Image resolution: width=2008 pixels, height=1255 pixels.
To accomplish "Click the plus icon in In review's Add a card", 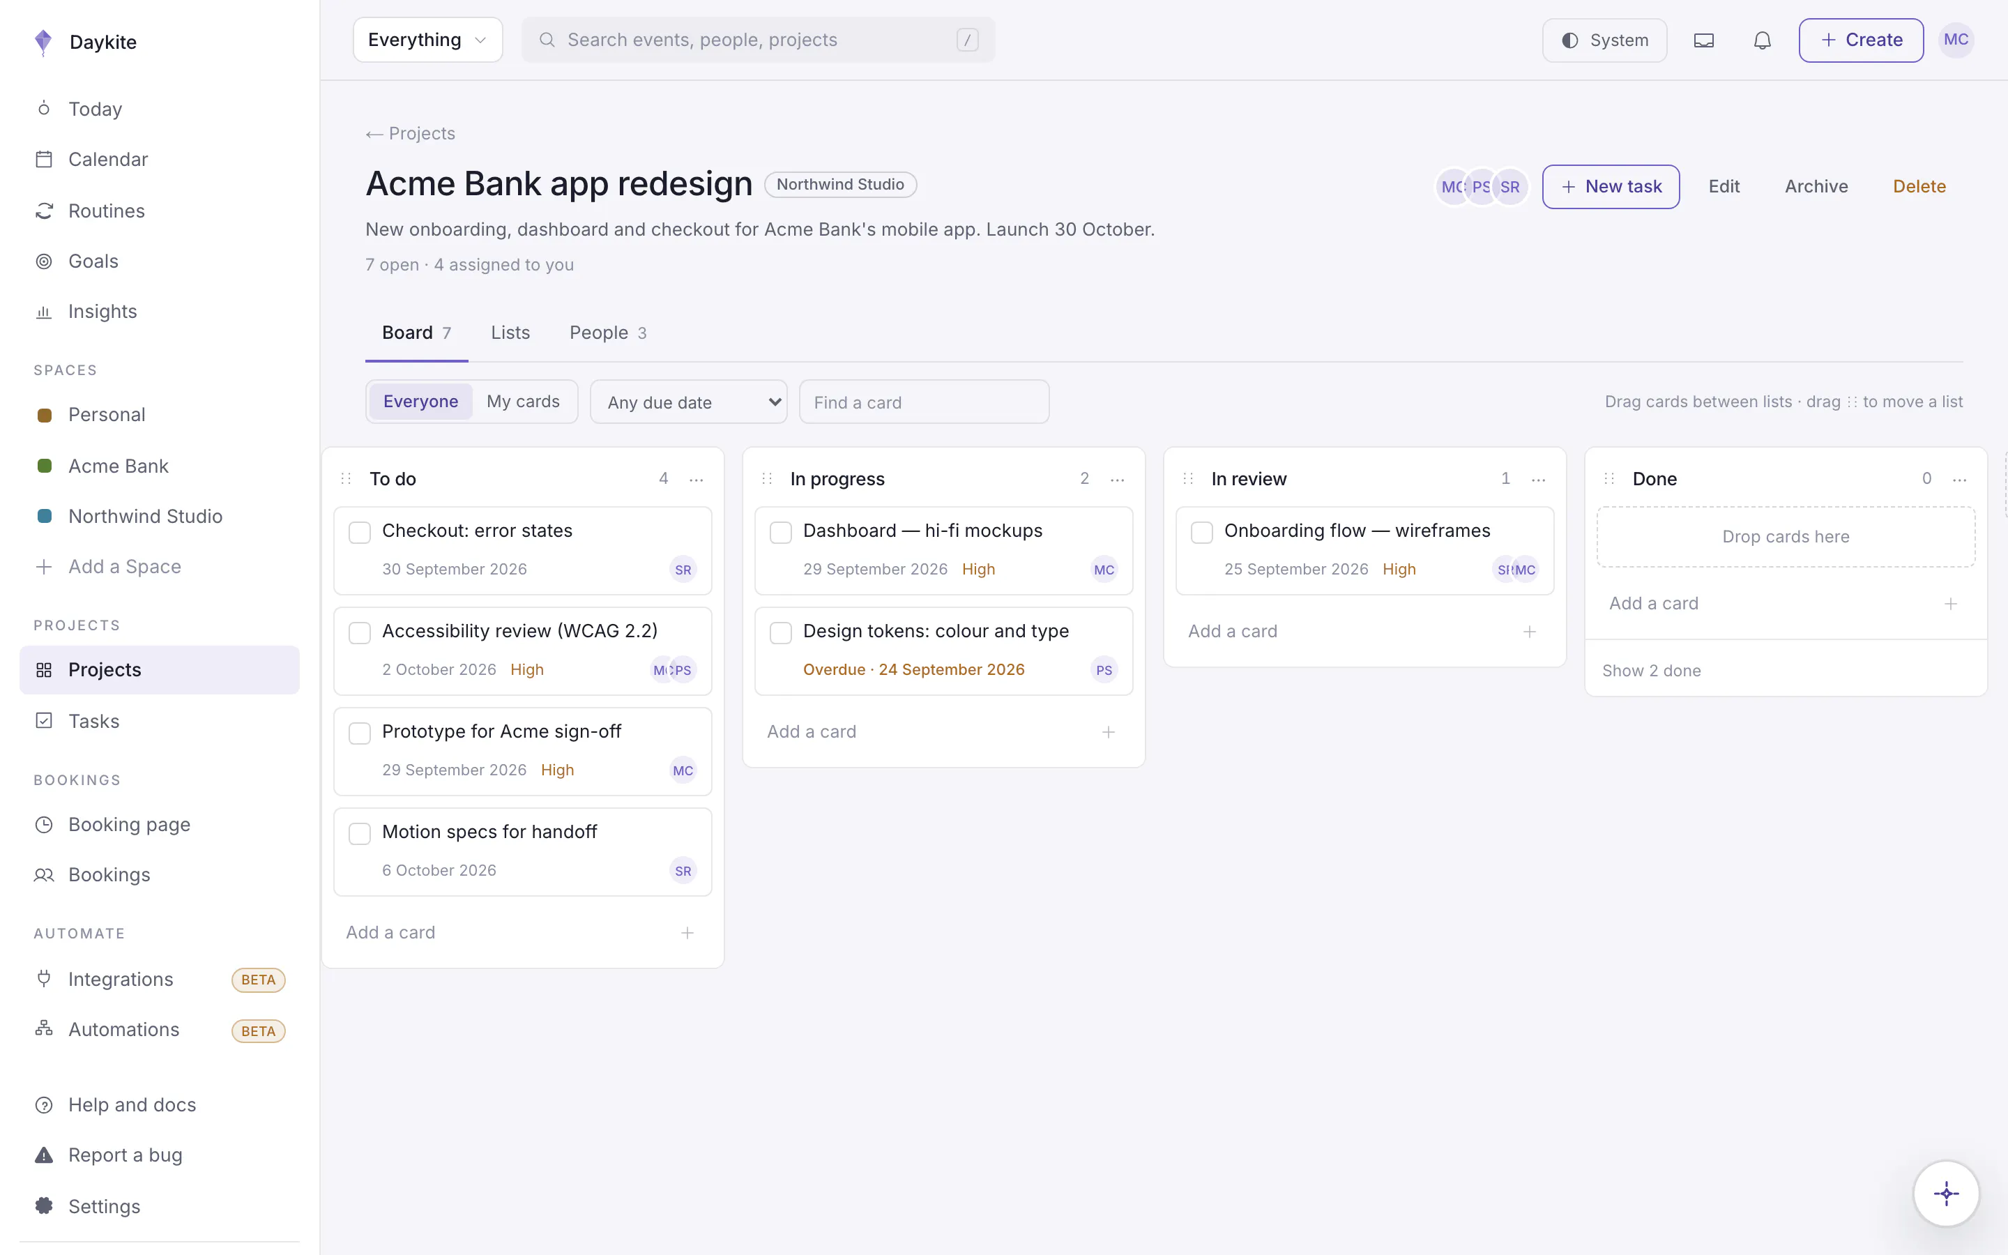I will [x=1529, y=632].
